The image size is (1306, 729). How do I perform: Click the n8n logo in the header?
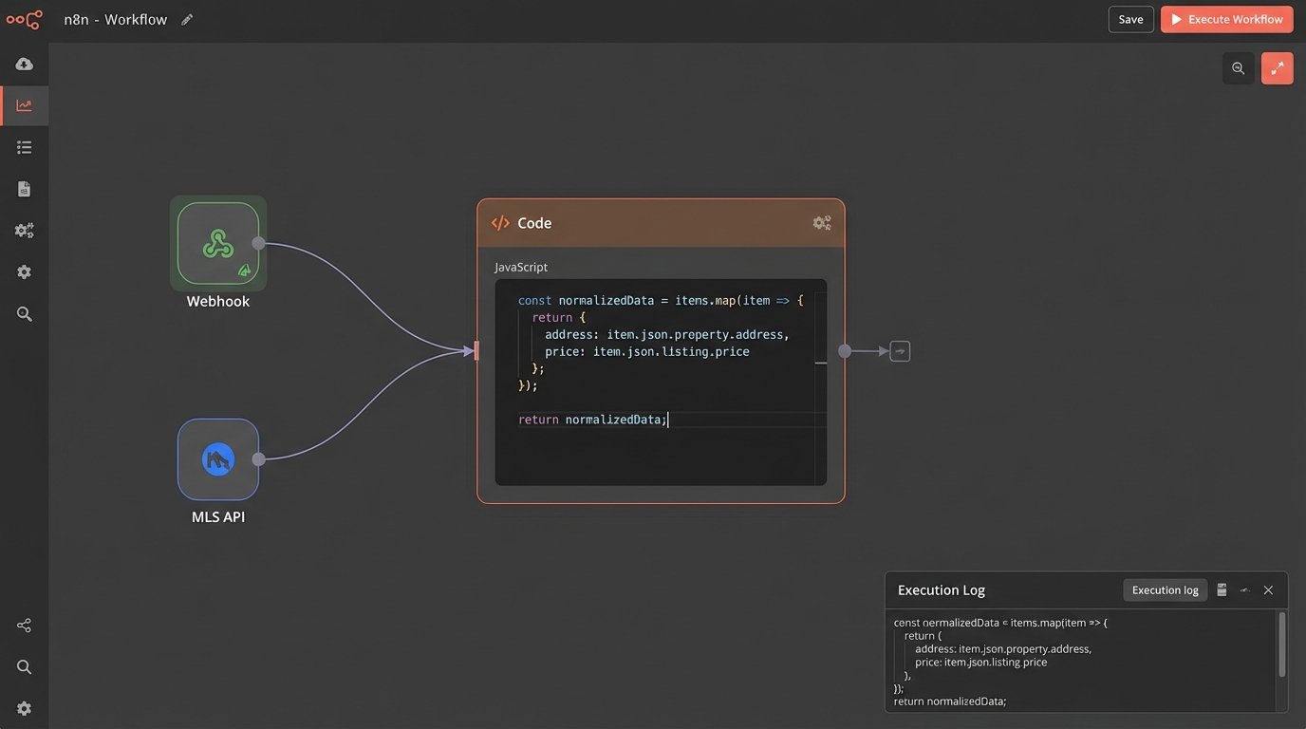[x=24, y=20]
